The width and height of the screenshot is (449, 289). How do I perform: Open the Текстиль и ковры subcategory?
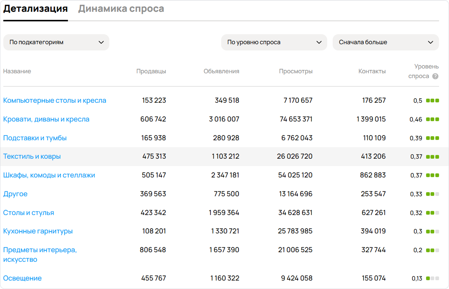[32, 156]
